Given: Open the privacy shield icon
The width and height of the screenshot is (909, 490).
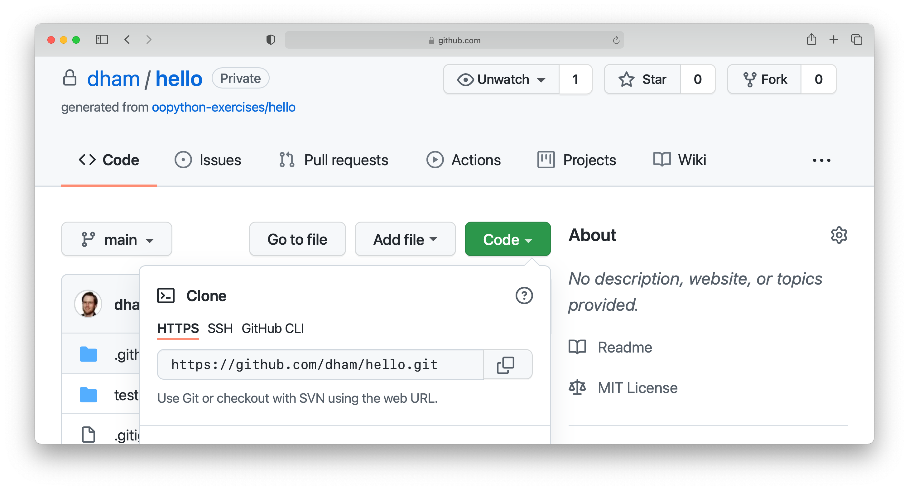Looking at the screenshot, I should coord(271,40).
